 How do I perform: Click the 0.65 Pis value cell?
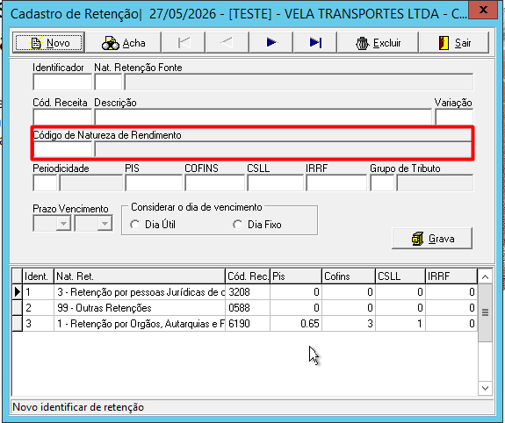click(x=296, y=324)
